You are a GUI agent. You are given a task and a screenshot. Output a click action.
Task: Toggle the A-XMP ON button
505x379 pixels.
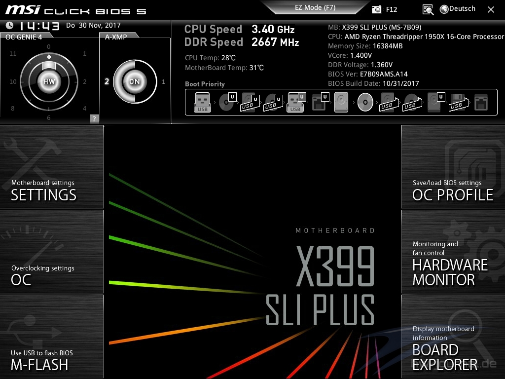tap(135, 81)
